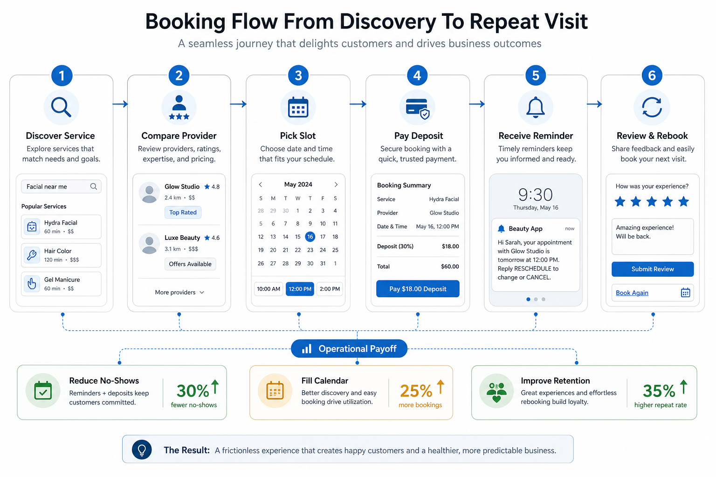
Task: Click the 9:30 lock screen time
Action: [x=536, y=194]
